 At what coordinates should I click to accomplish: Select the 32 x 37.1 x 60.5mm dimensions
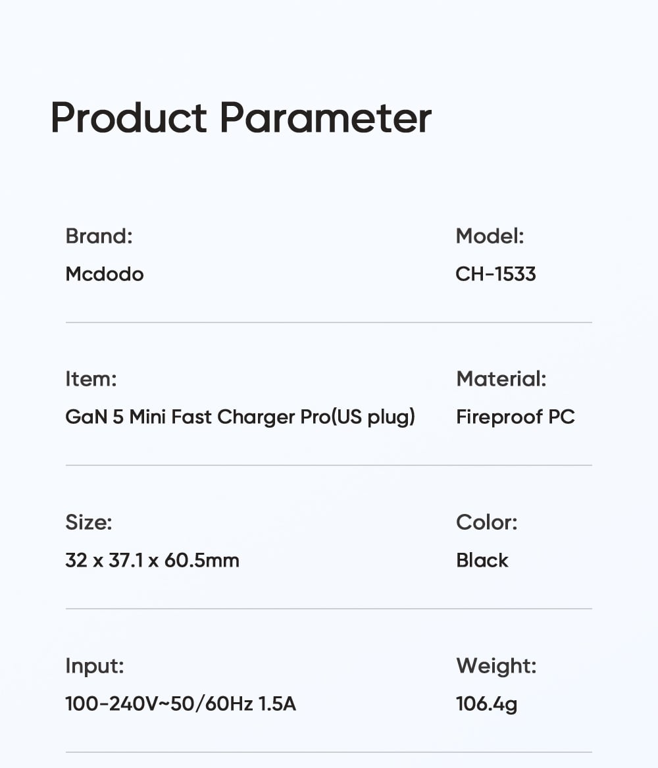152,560
